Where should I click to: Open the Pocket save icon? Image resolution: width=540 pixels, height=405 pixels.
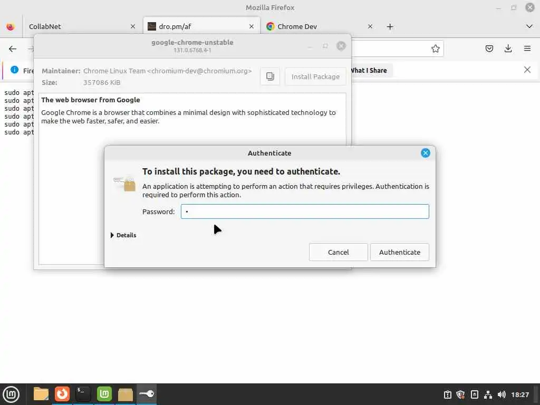coord(489,49)
